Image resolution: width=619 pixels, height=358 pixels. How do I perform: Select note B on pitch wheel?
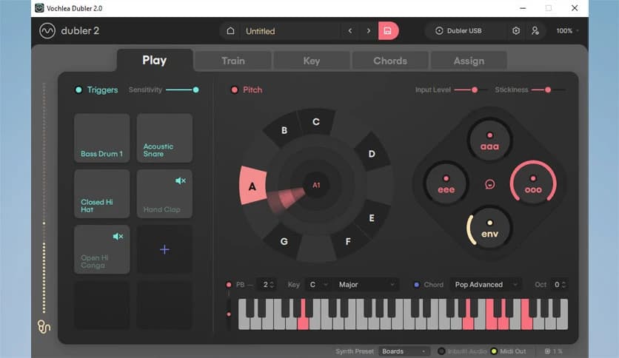coord(284,130)
